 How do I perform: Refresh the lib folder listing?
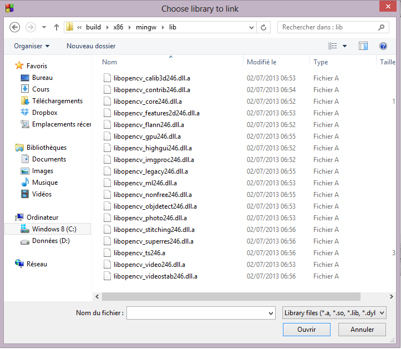(x=264, y=27)
